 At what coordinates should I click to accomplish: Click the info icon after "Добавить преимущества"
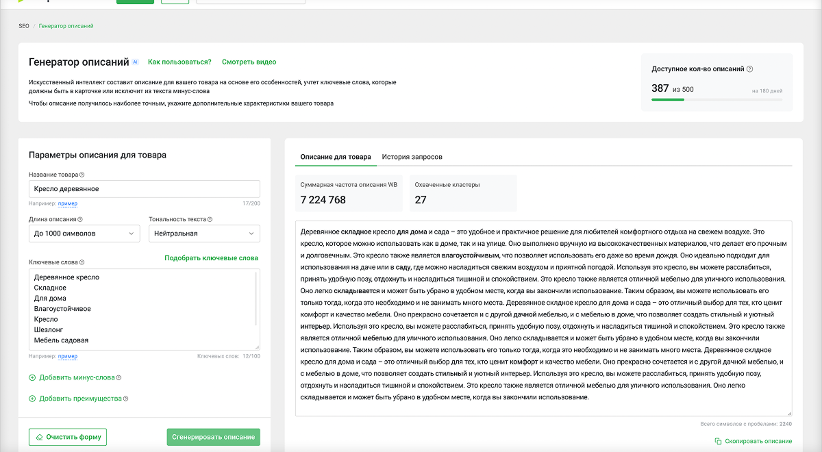(125, 399)
